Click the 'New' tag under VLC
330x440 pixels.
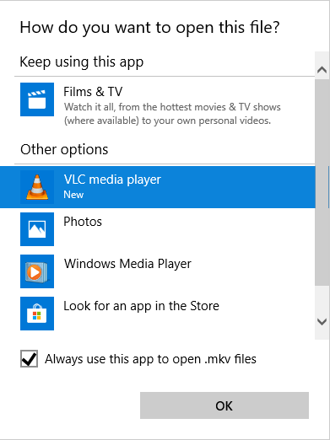73,195
